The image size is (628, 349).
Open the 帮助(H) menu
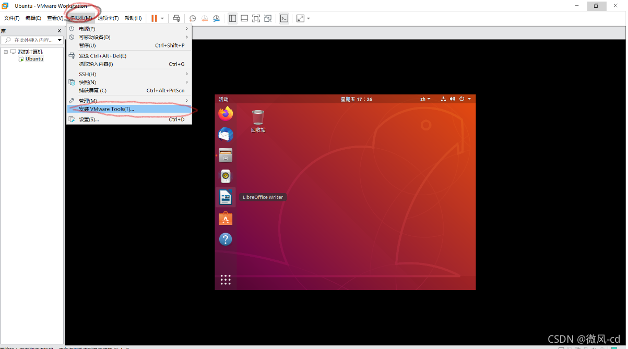133,18
